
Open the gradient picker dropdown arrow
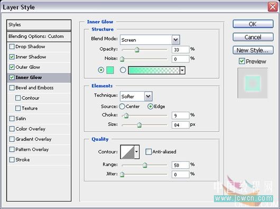[x=182, y=70]
